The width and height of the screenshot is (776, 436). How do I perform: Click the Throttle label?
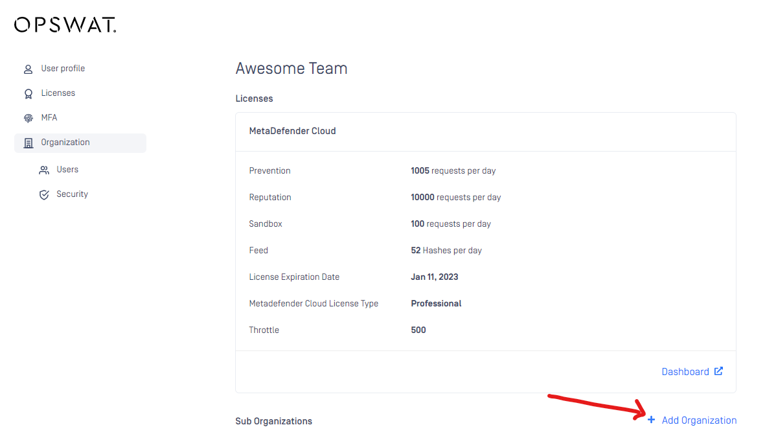pos(264,330)
